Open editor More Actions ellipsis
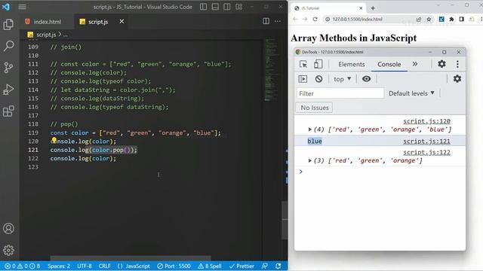The height and width of the screenshot is (271, 483). [278, 21]
